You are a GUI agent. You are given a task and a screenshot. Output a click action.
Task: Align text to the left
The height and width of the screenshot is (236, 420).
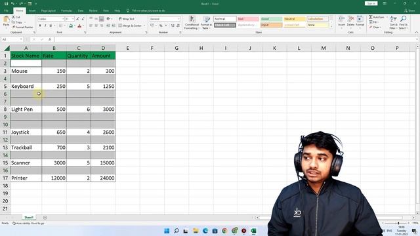click(91, 26)
